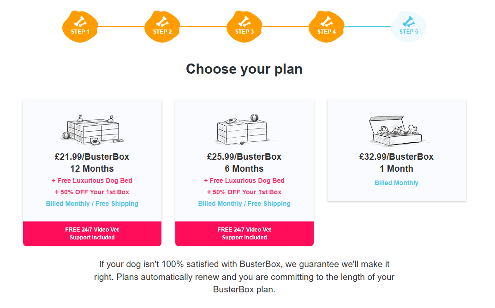Click the Step 1 bone badge
Viewport: 495px width, 308px height.
[80, 27]
